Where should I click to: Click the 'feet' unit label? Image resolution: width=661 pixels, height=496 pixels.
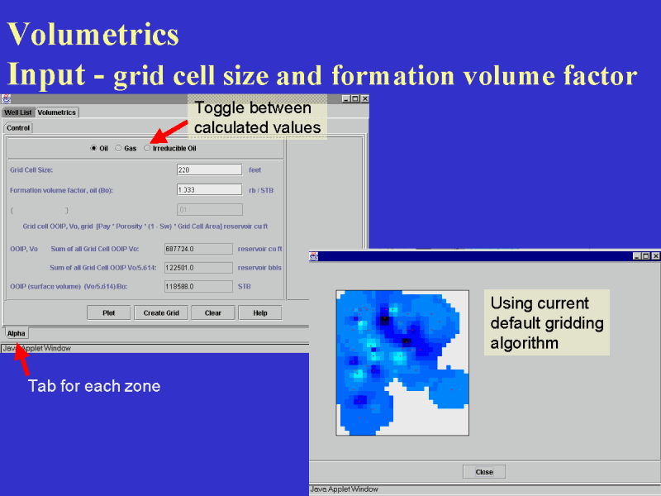tap(254, 170)
